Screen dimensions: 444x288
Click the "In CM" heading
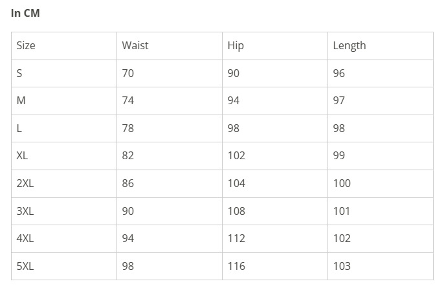(25, 13)
